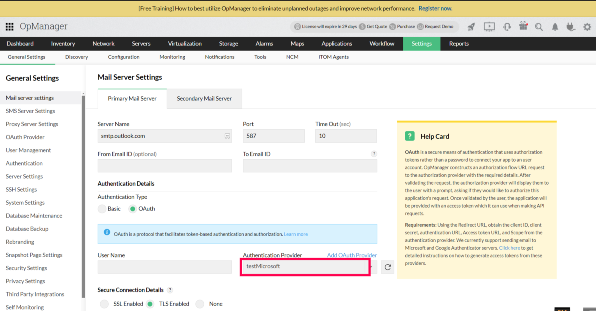This screenshot has width=596, height=311.
Task: Open the Reports menu
Action: coord(459,44)
